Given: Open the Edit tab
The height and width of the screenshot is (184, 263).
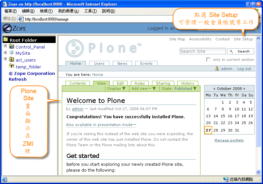Looking at the screenshot, I should (x=120, y=83).
